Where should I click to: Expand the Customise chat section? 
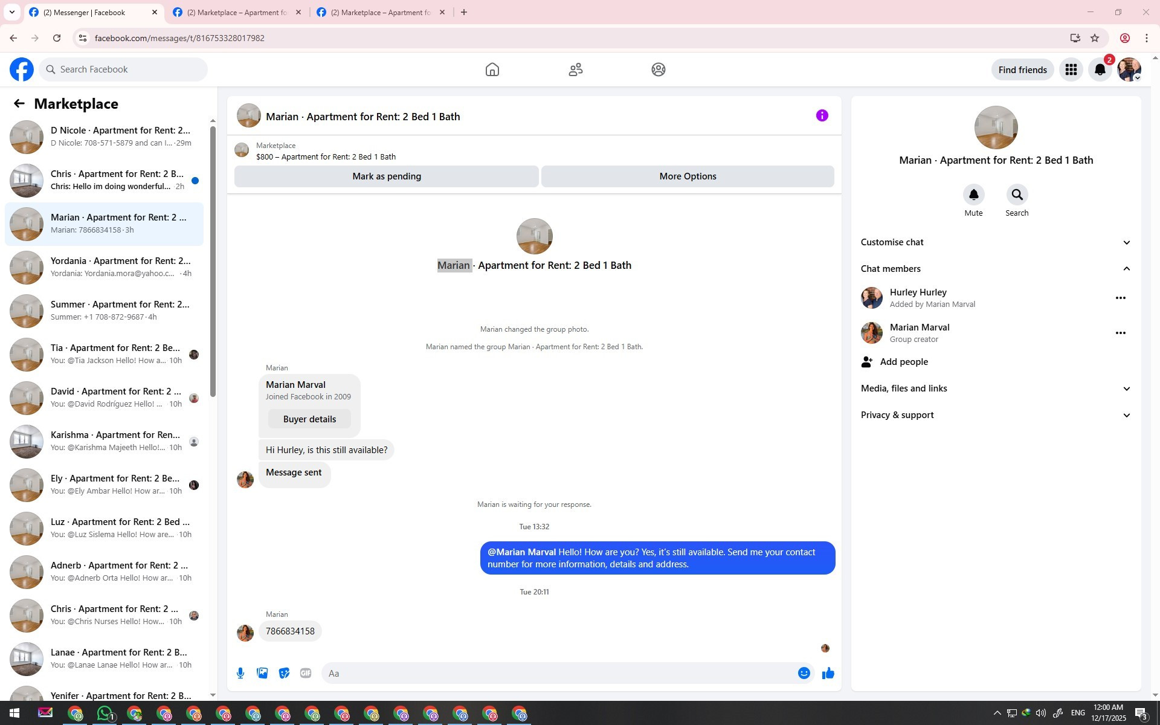996,242
